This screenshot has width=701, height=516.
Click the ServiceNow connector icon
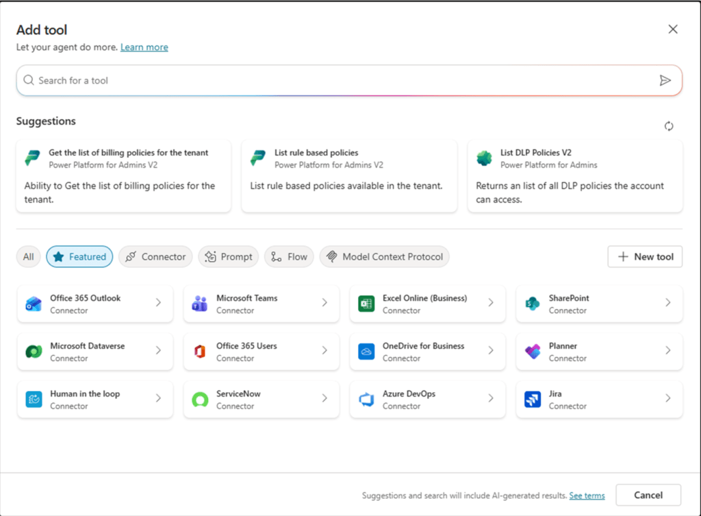pos(200,400)
